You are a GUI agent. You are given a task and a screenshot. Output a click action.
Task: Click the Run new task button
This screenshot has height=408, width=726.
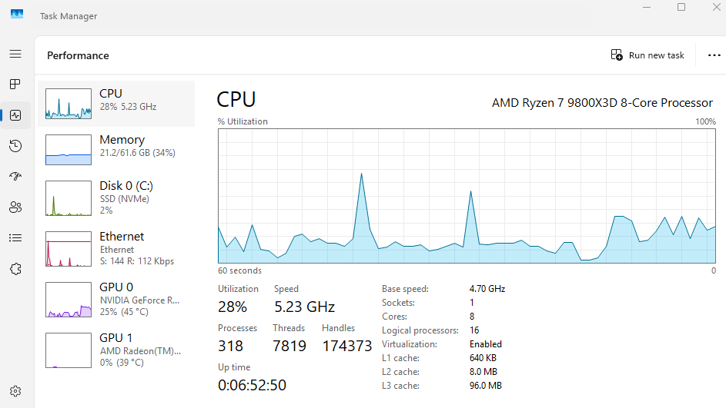click(647, 55)
